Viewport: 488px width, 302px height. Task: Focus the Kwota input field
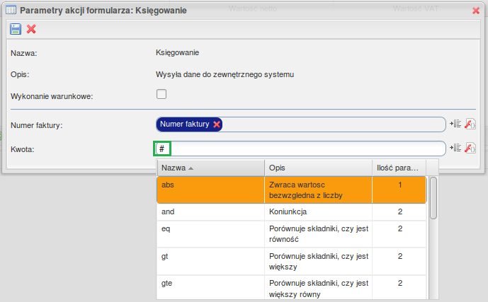[300, 149]
